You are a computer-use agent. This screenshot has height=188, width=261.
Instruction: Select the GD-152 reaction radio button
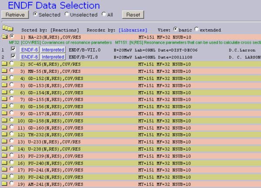pyautogui.click(x=12, y=78)
